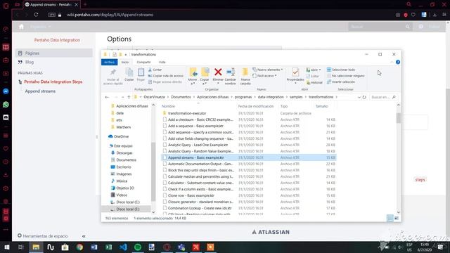
Task: Click Documentos in breadcrumb path
Action: pyautogui.click(x=181, y=97)
